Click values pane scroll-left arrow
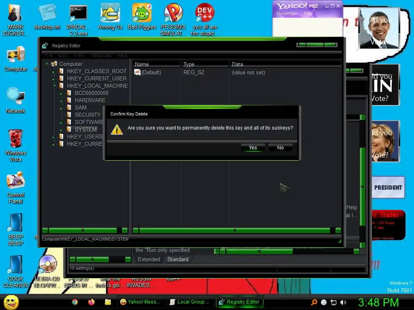Image resolution: width=414 pixels, height=310 pixels. click(x=136, y=230)
